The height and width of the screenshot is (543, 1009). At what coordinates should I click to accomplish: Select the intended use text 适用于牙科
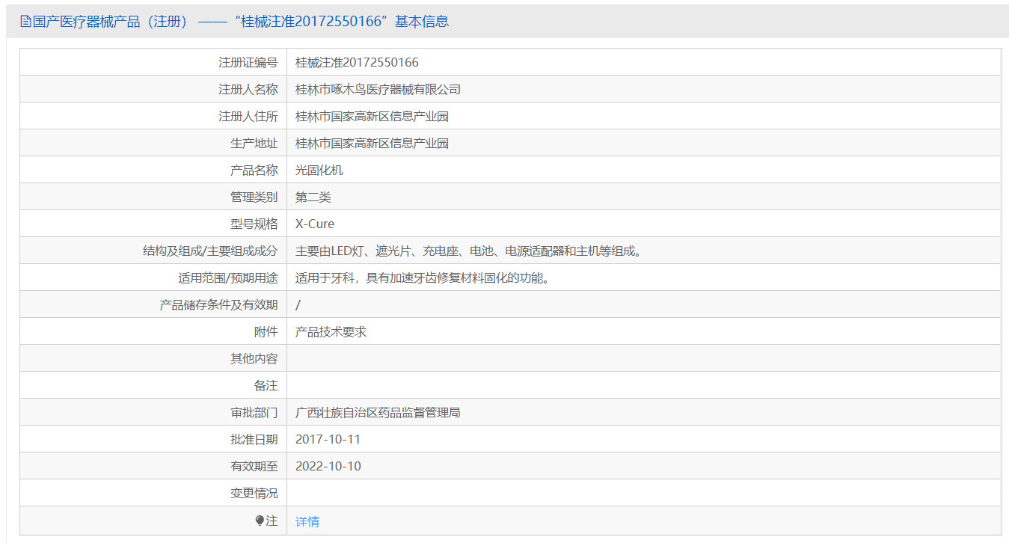click(x=425, y=277)
